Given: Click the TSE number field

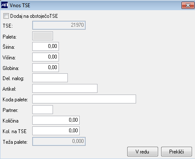Looking at the screenshot, I should pos(59,25).
